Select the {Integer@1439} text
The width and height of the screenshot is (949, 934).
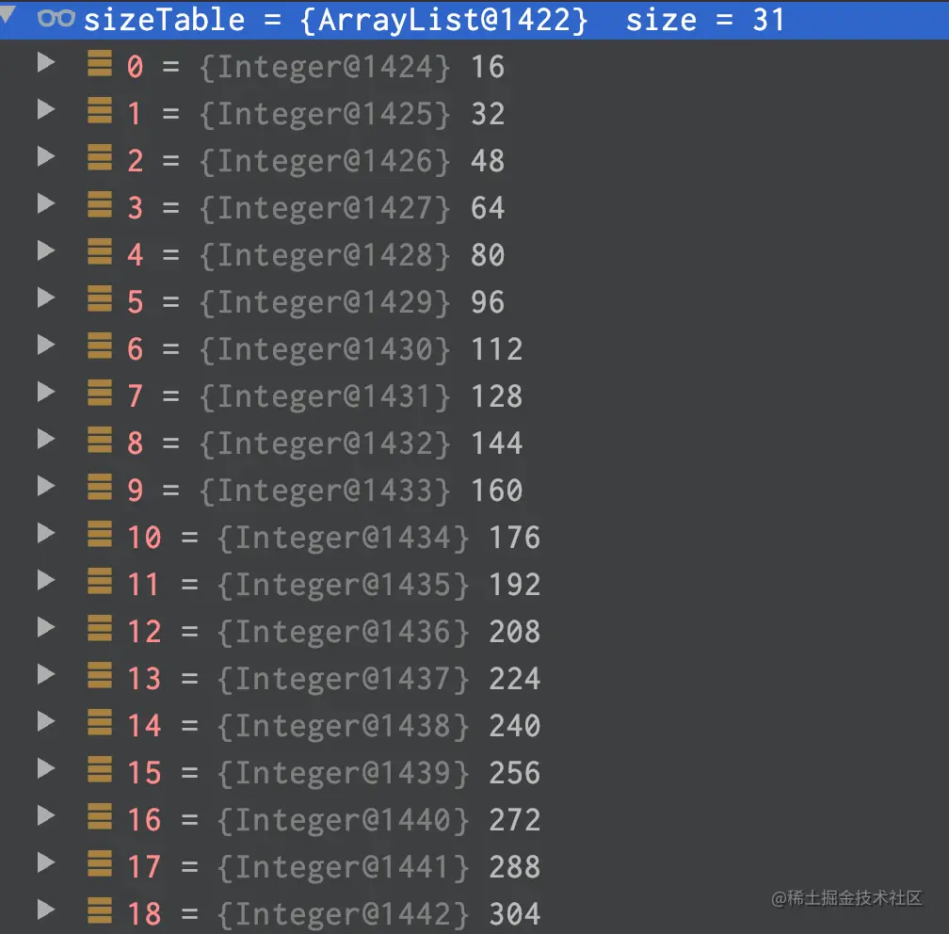343,773
